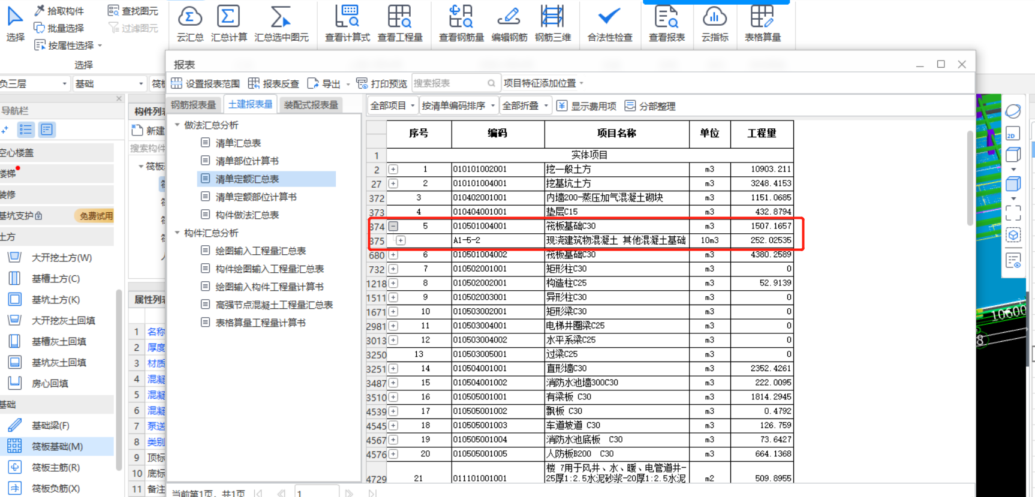Click the magnifier in 搜索报表 box
Screen dimensions: 1035x497
tap(491, 83)
